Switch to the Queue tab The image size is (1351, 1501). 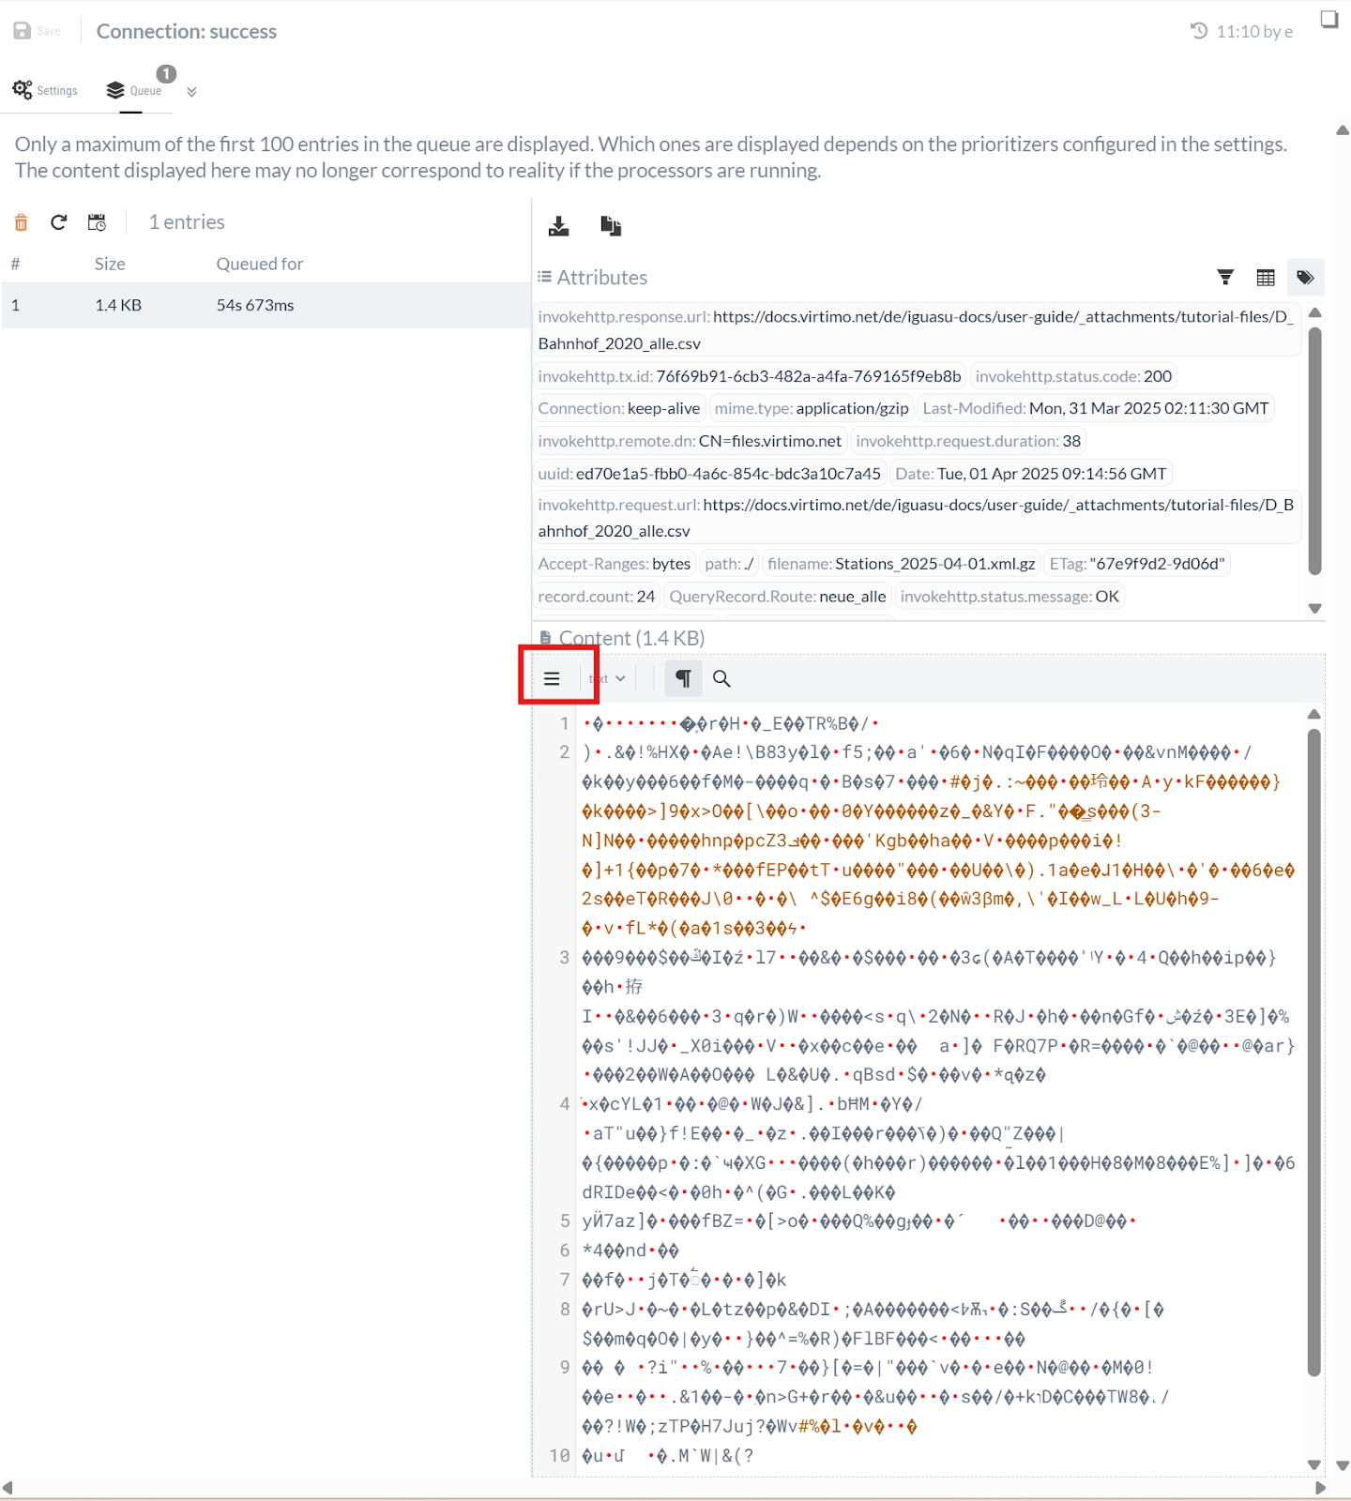(134, 90)
